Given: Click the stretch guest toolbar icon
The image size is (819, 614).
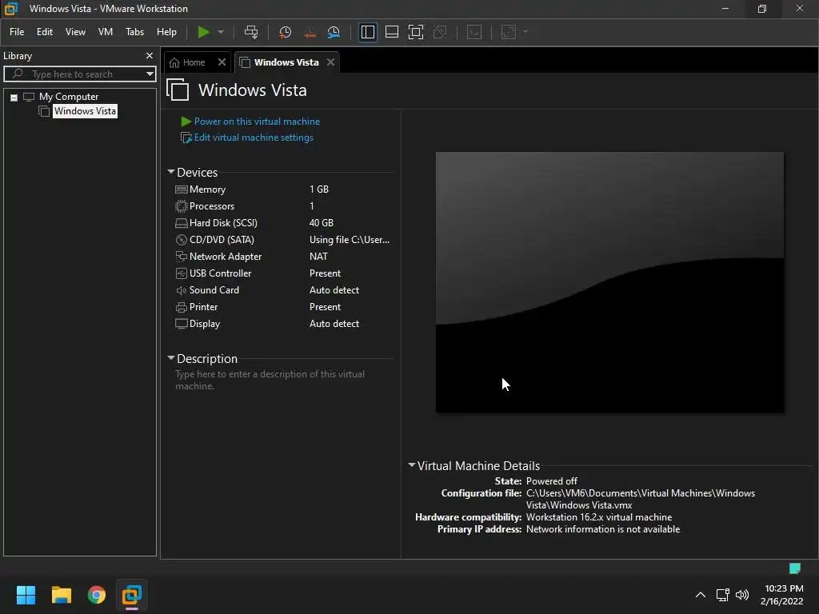Looking at the screenshot, I should click(509, 32).
